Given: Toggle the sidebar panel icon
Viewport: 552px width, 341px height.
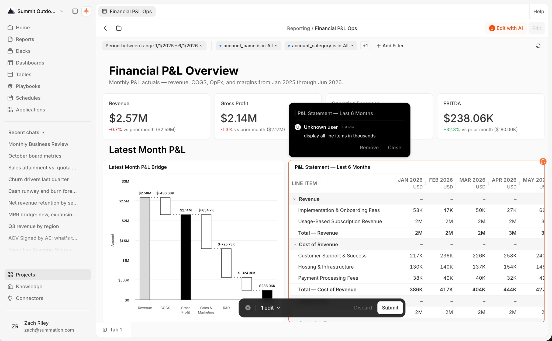Looking at the screenshot, I should pos(75,11).
